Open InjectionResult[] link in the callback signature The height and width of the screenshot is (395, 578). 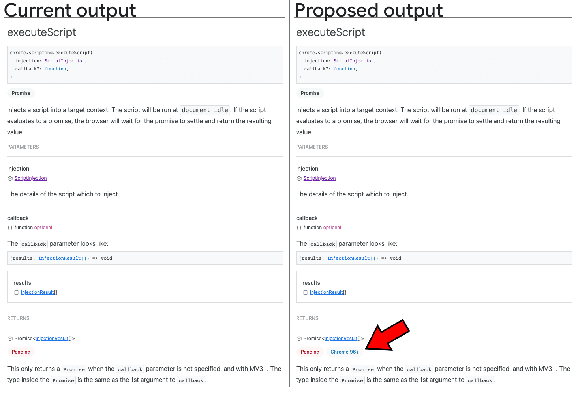pyautogui.click(x=60, y=258)
